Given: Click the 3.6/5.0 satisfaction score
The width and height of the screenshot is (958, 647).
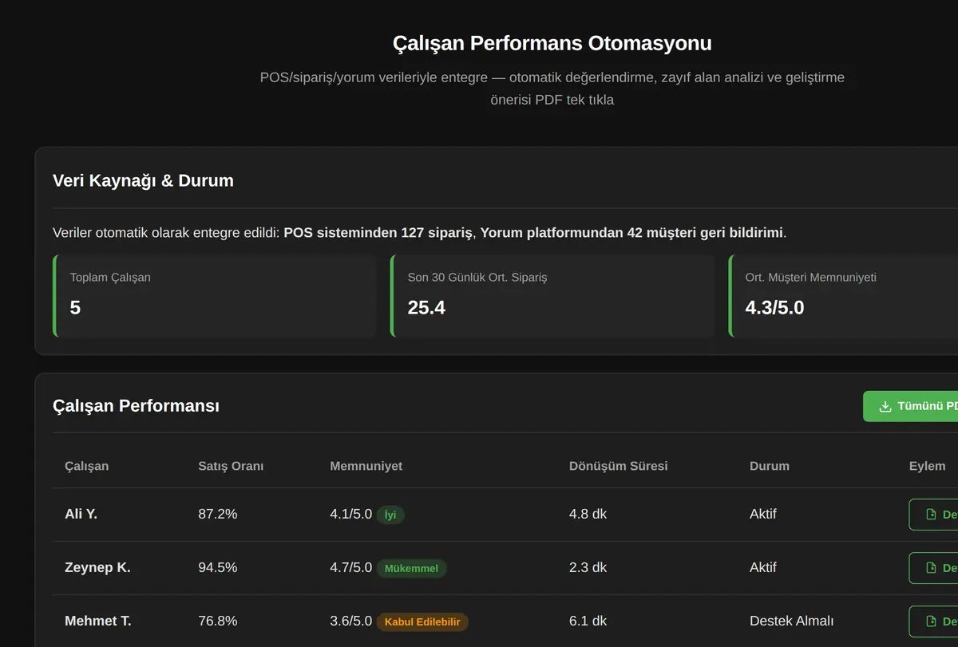Looking at the screenshot, I should click(350, 621).
